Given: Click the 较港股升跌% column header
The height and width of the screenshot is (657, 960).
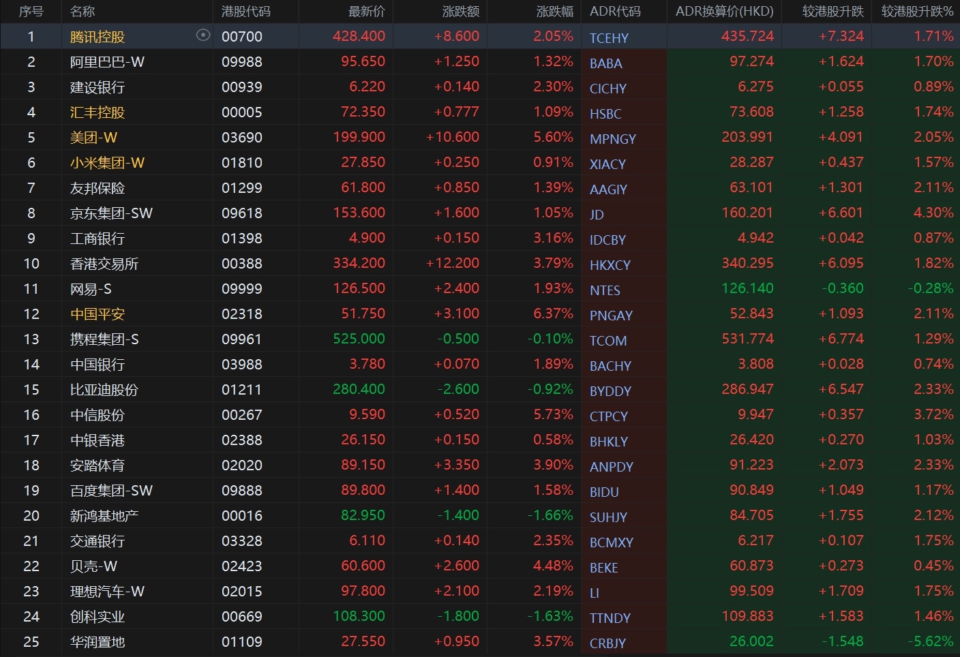Looking at the screenshot, I should click(x=917, y=12).
